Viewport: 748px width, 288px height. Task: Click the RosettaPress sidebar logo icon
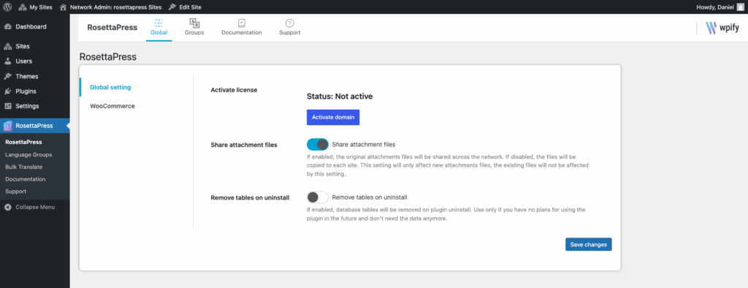pos(7,126)
